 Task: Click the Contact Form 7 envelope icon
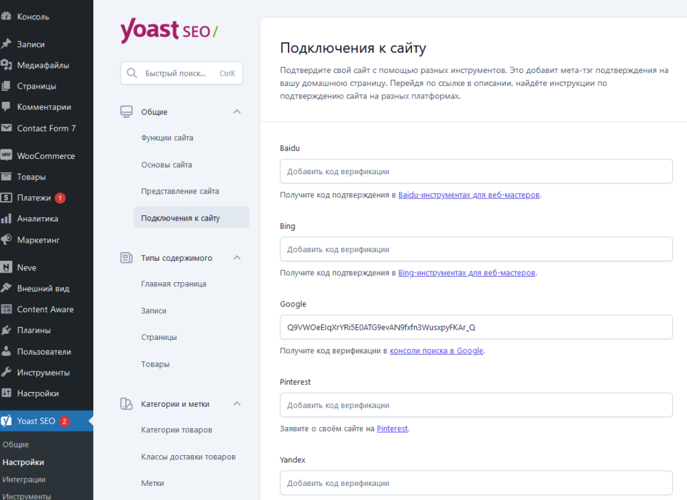coord(6,128)
